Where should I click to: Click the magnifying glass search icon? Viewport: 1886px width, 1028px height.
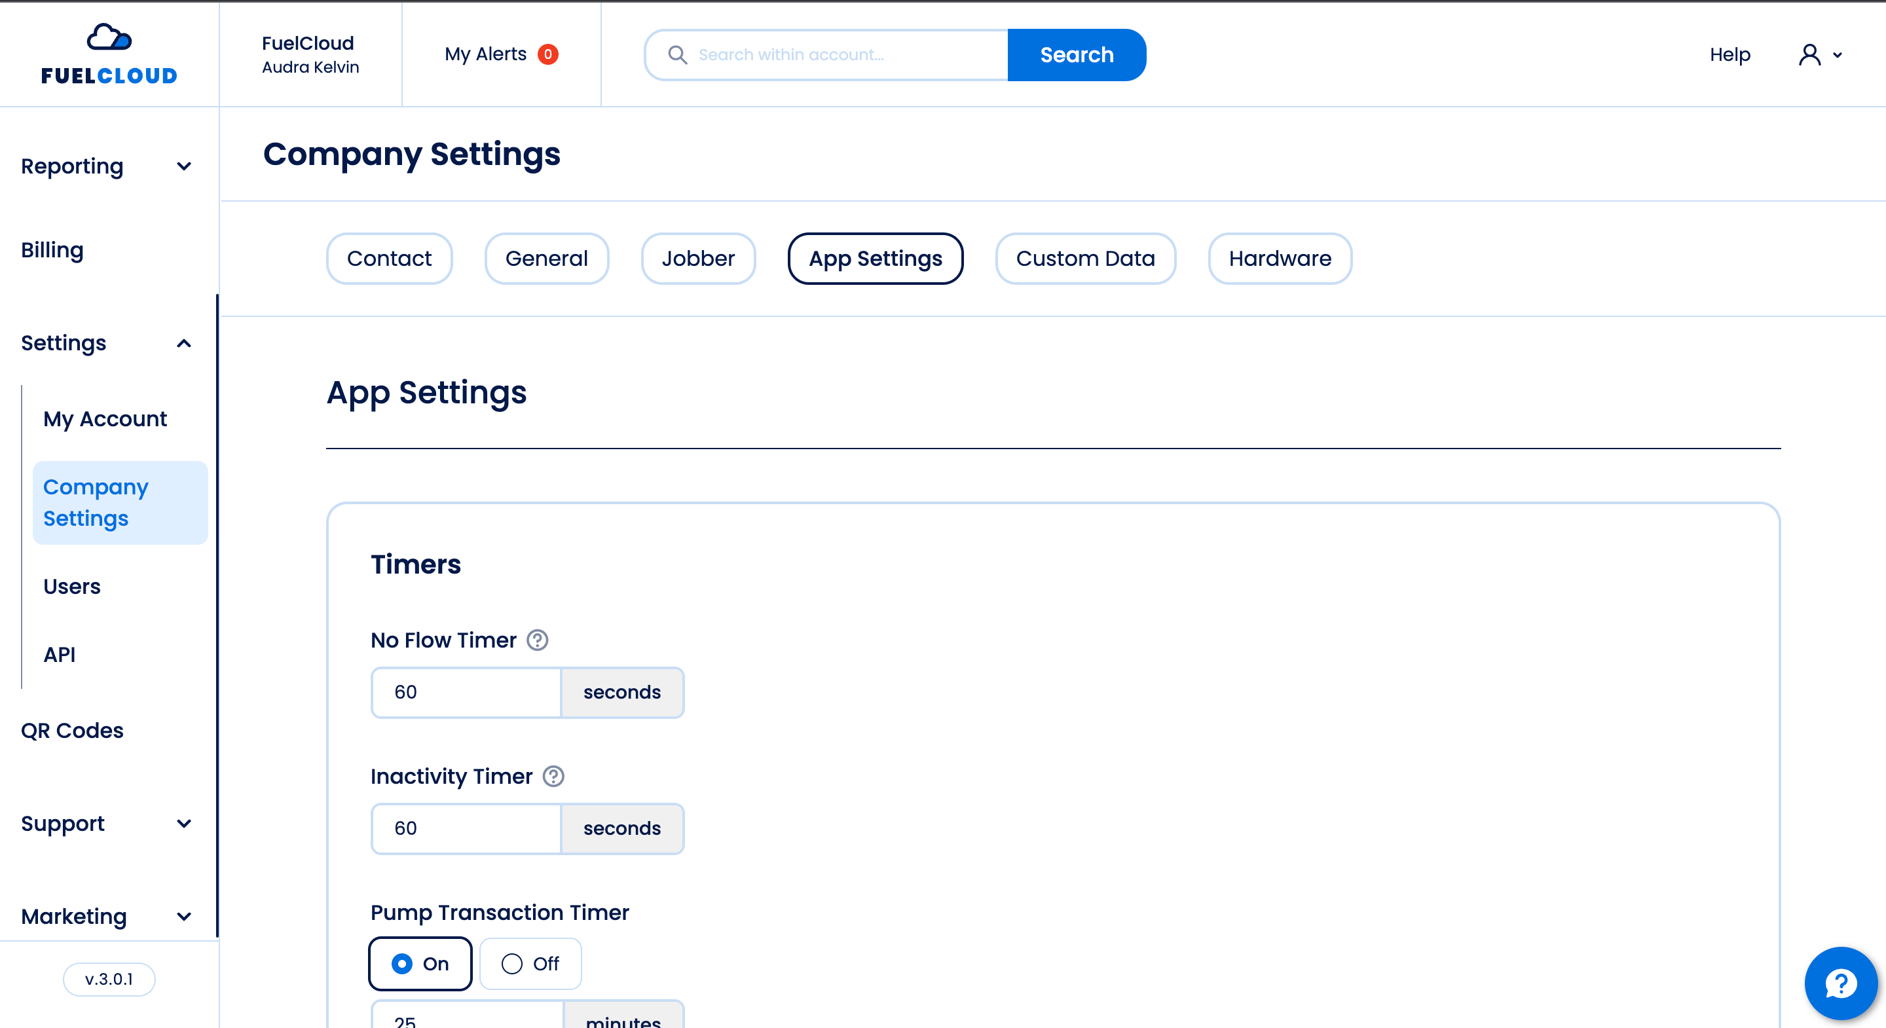pyautogui.click(x=677, y=55)
